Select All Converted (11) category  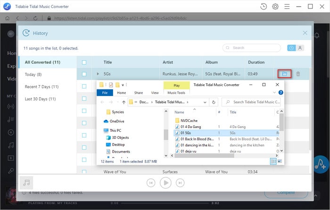(48, 62)
